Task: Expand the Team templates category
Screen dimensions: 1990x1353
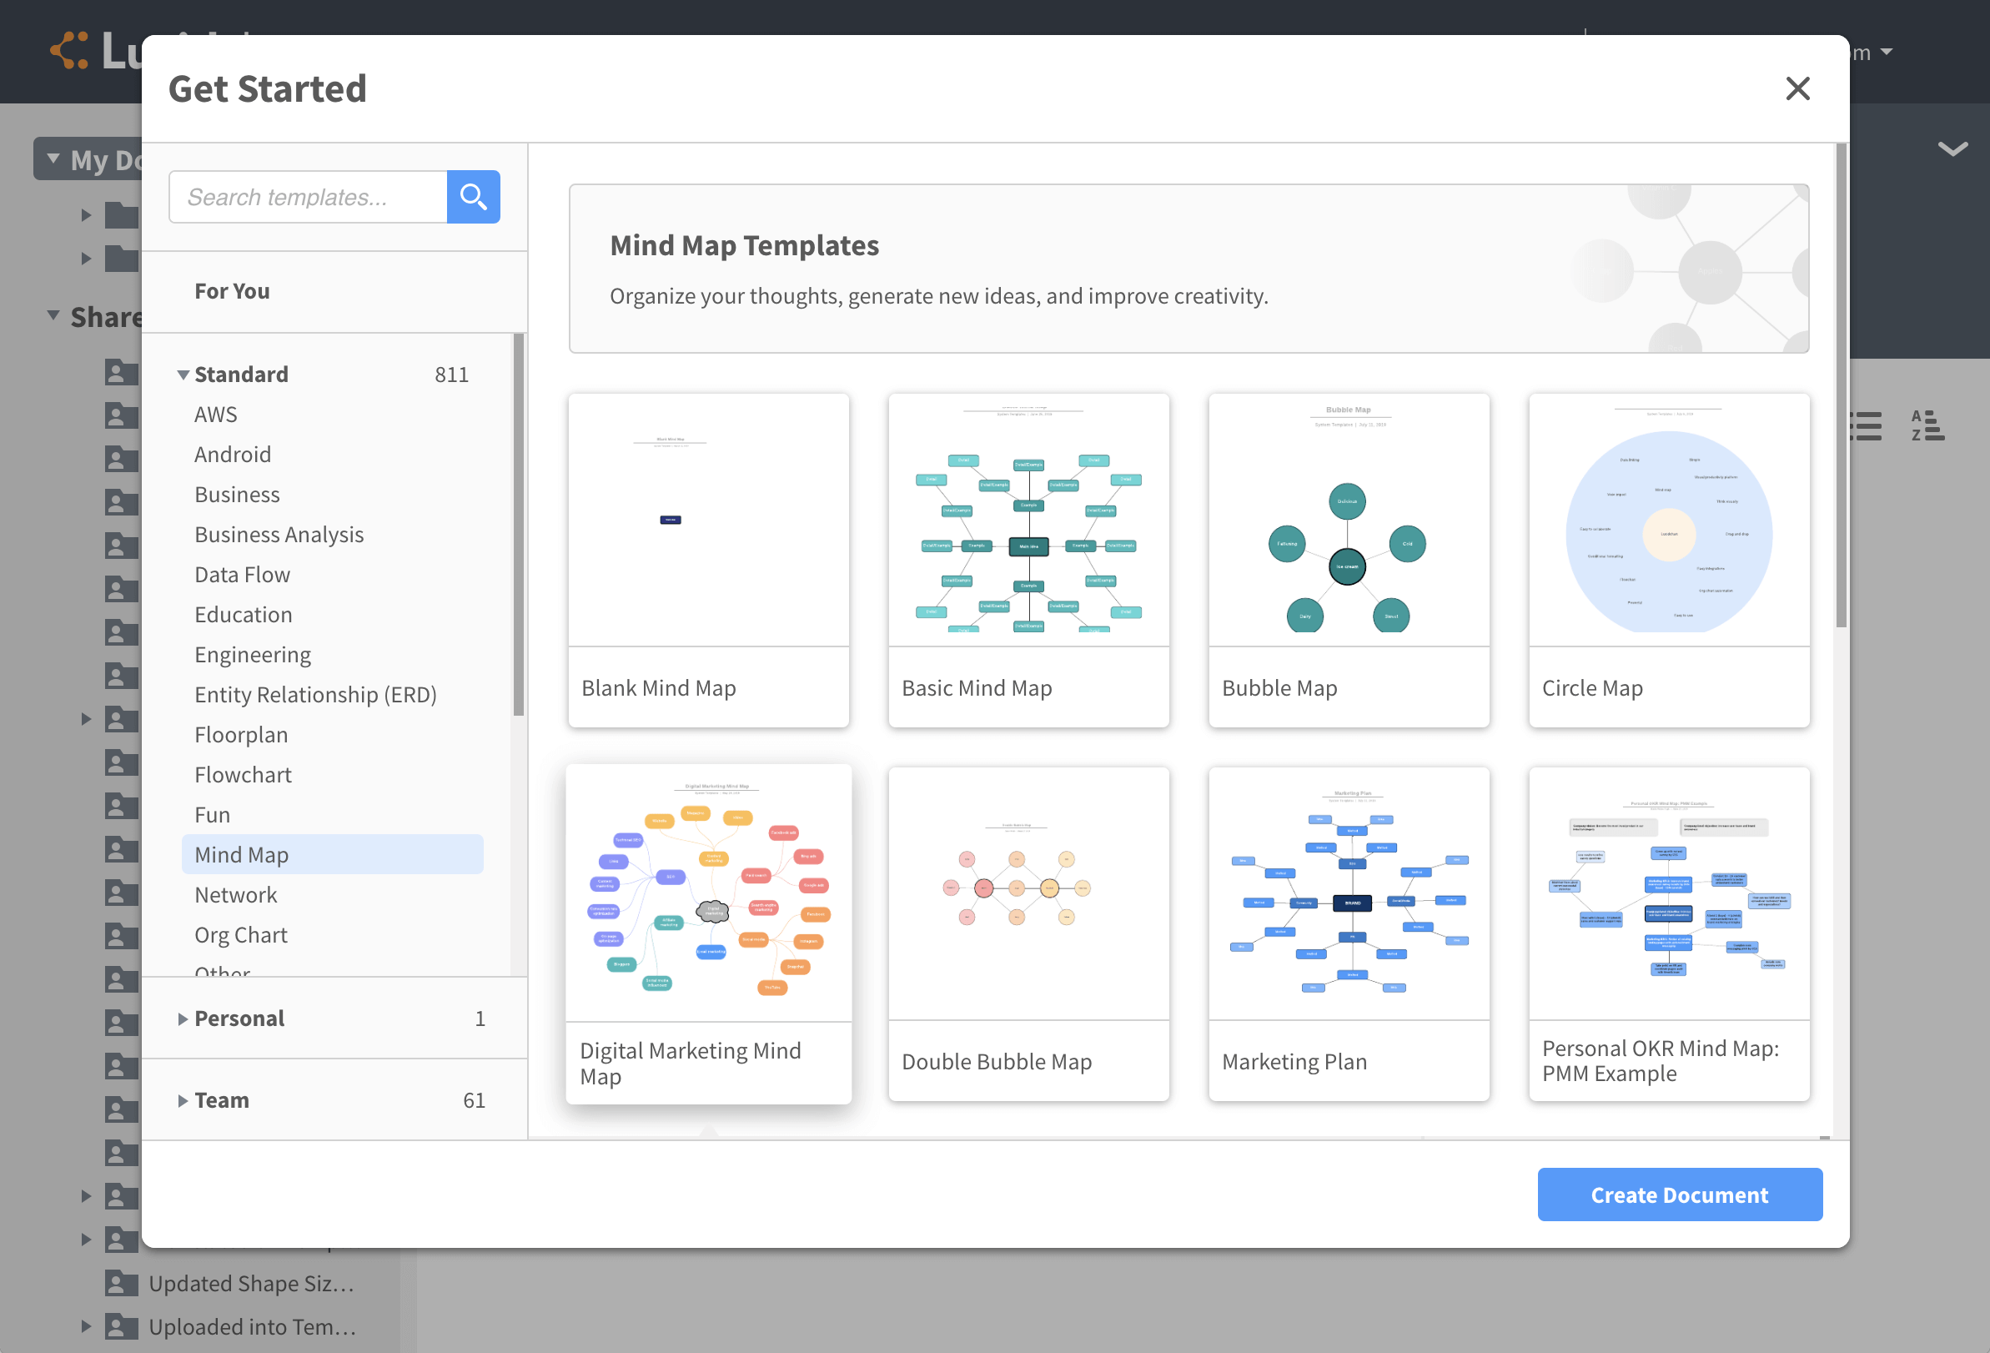Action: (183, 1100)
